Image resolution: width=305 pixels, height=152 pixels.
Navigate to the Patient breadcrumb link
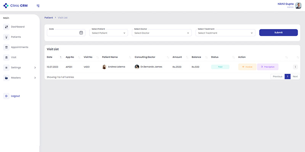pos(49,18)
